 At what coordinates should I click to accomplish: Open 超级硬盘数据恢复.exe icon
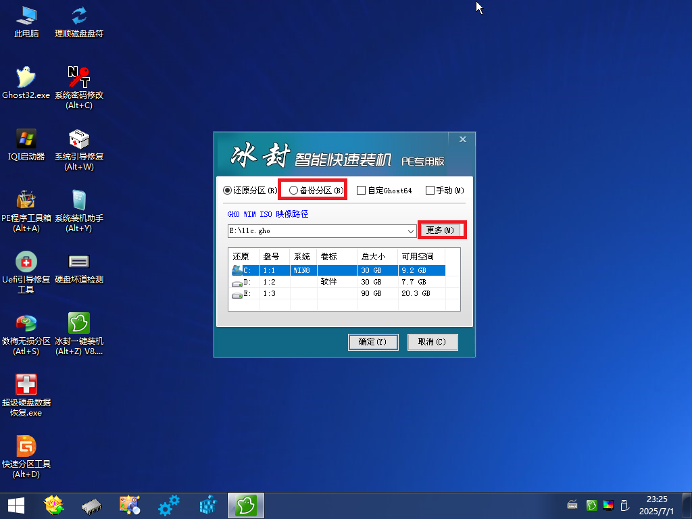pos(26,395)
